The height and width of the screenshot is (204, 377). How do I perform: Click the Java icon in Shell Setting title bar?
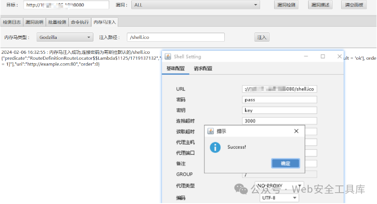[x=168, y=57]
